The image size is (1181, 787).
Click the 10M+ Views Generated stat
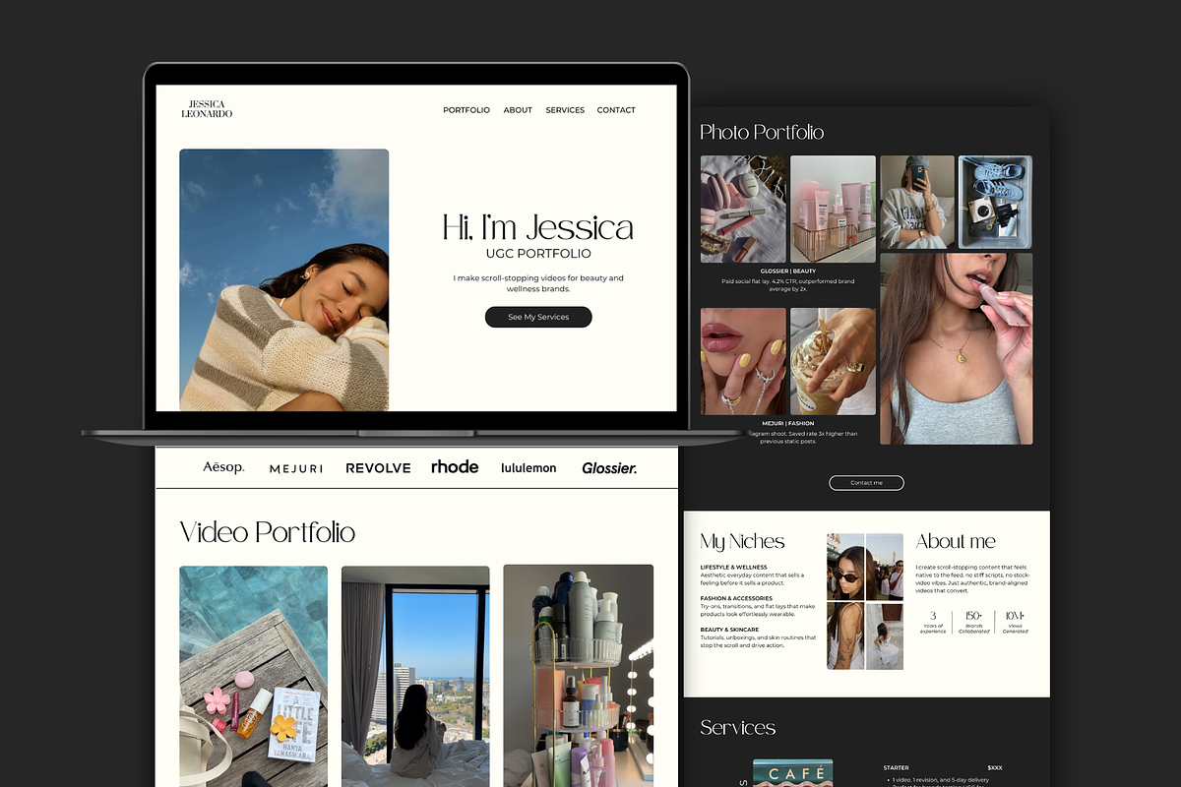pos(1016,623)
